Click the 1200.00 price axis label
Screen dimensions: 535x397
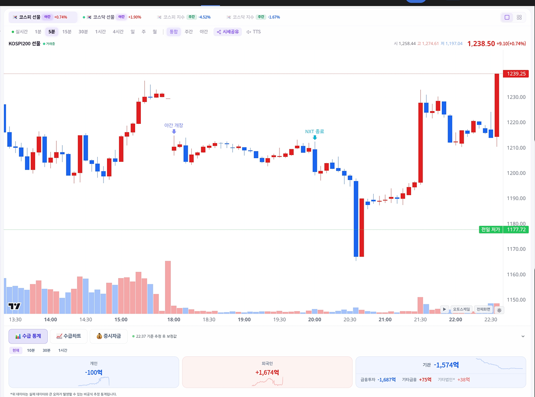[x=516, y=173]
